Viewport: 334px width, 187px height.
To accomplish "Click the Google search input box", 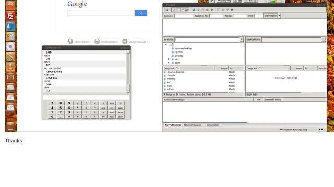I will click(101, 13).
